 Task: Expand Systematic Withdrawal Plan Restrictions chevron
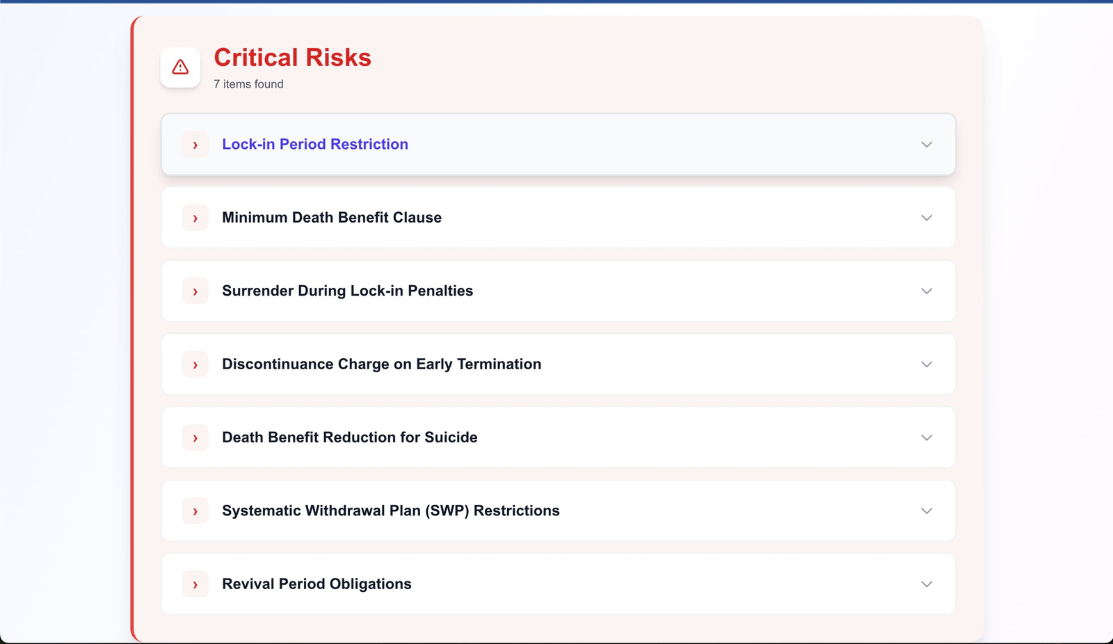point(927,511)
